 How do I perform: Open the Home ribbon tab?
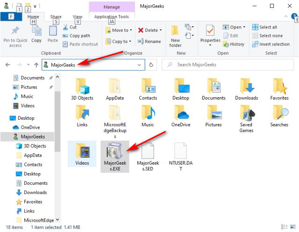tap(33, 17)
